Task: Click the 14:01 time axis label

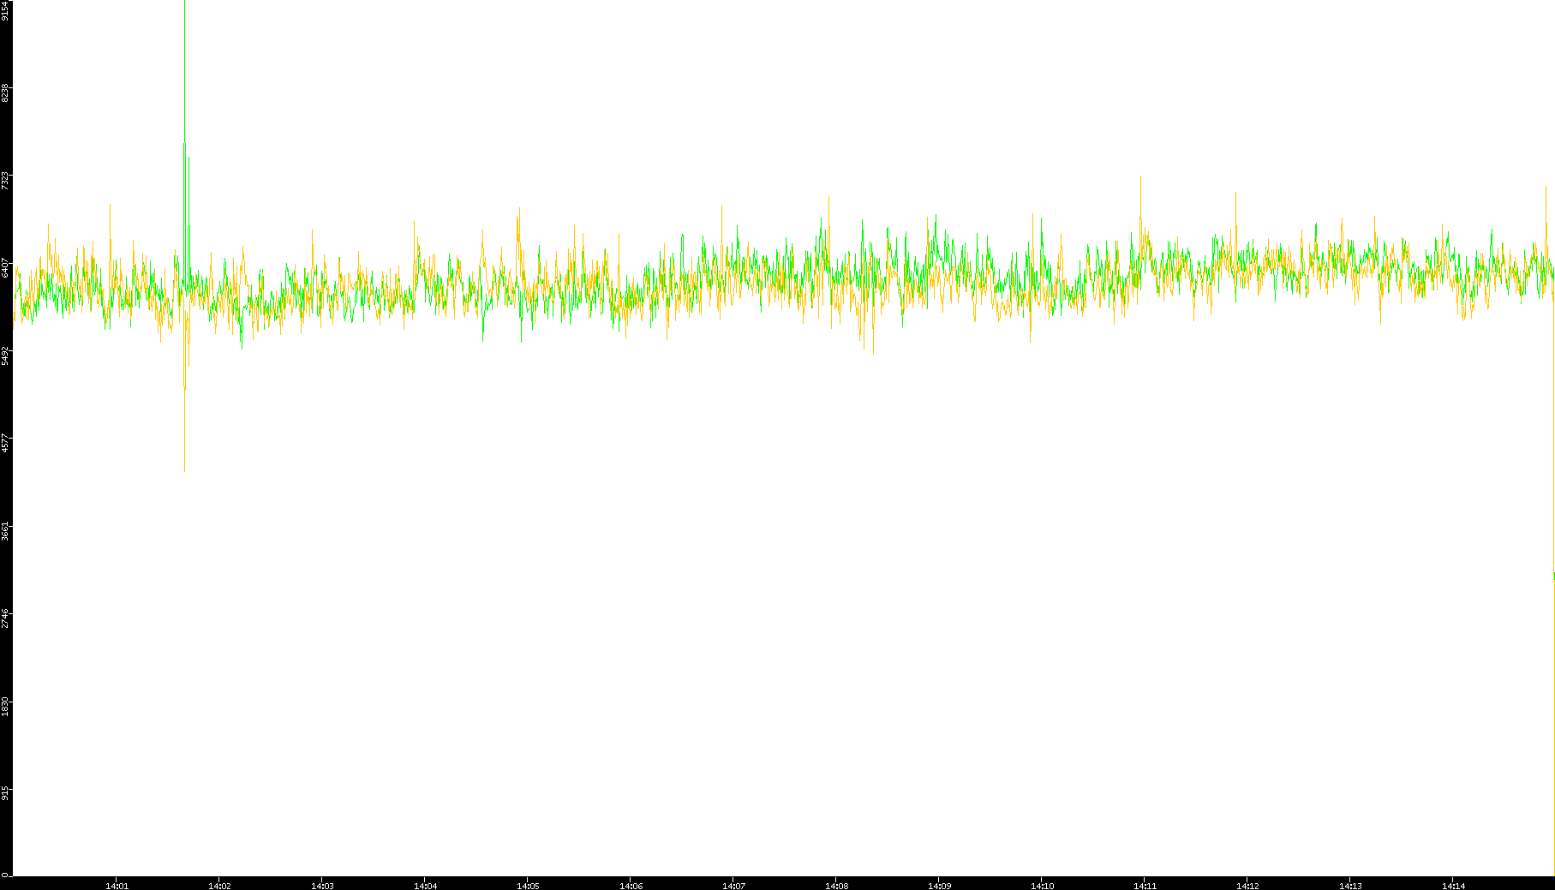Action: (117, 885)
